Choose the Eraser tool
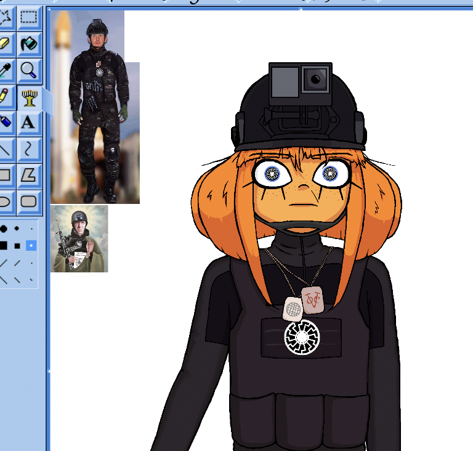The height and width of the screenshot is (451, 473). pos(5,44)
